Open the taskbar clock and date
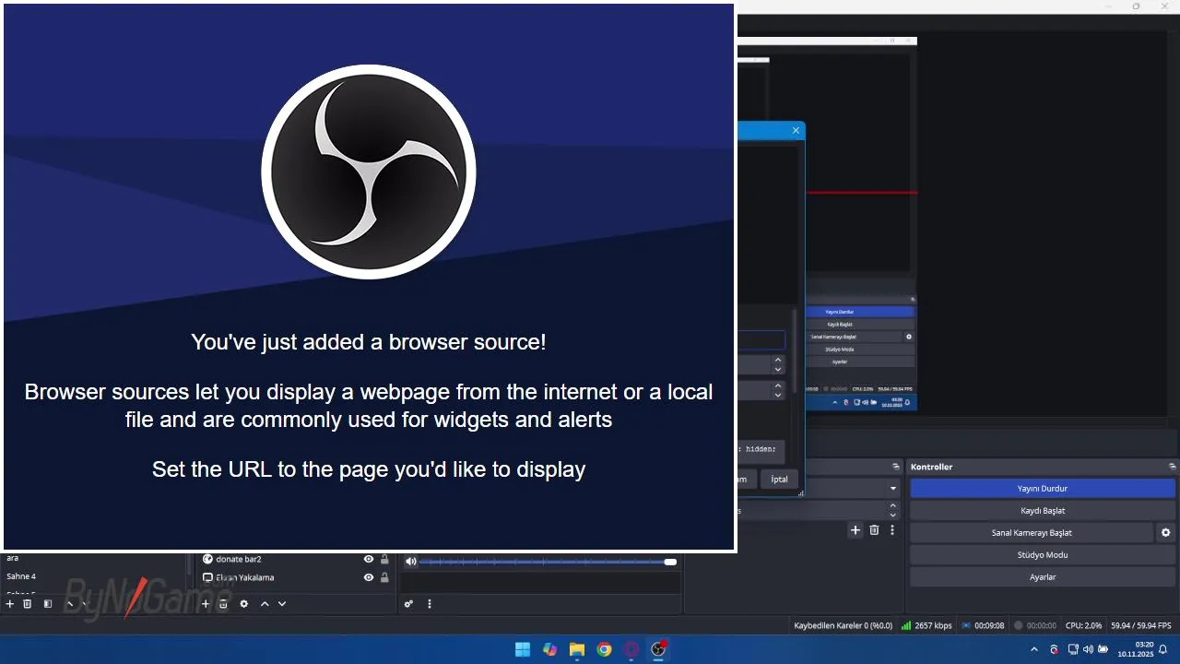Screen dimensions: 1180x664 point(1136,649)
